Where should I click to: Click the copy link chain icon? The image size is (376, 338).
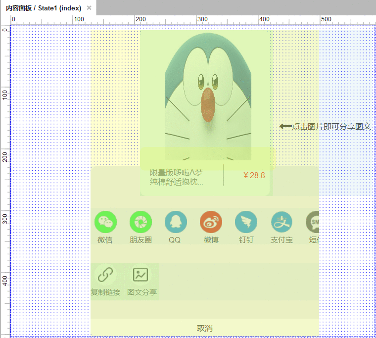point(105,275)
